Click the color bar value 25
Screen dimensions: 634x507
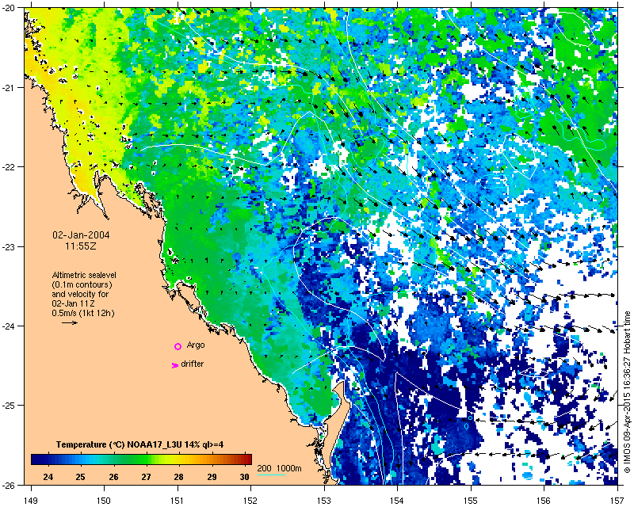coord(81,477)
